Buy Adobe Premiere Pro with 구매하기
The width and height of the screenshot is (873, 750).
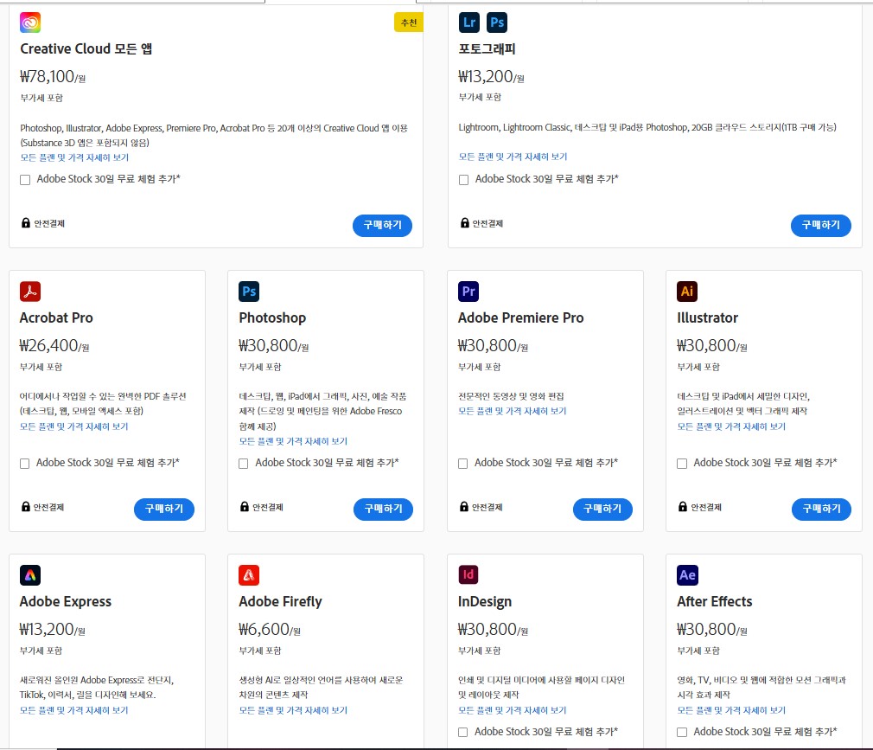point(602,509)
